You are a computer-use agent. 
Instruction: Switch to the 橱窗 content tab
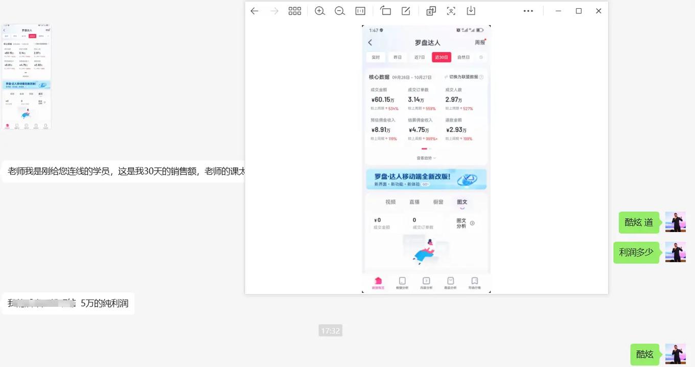tap(438, 202)
